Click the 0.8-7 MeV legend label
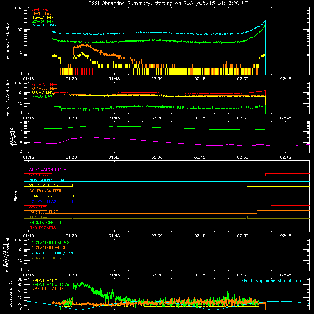The height and width of the screenshot is (314, 314). coord(43,92)
